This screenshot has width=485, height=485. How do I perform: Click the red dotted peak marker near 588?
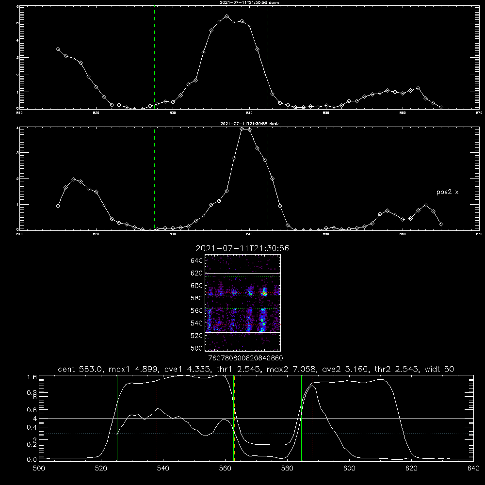312,418
